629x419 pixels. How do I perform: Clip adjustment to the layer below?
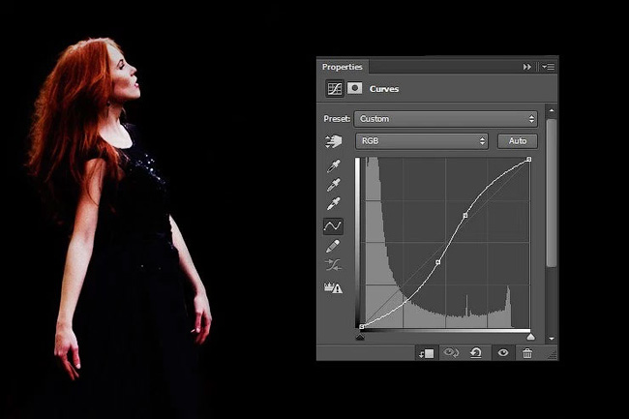(x=427, y=353)
